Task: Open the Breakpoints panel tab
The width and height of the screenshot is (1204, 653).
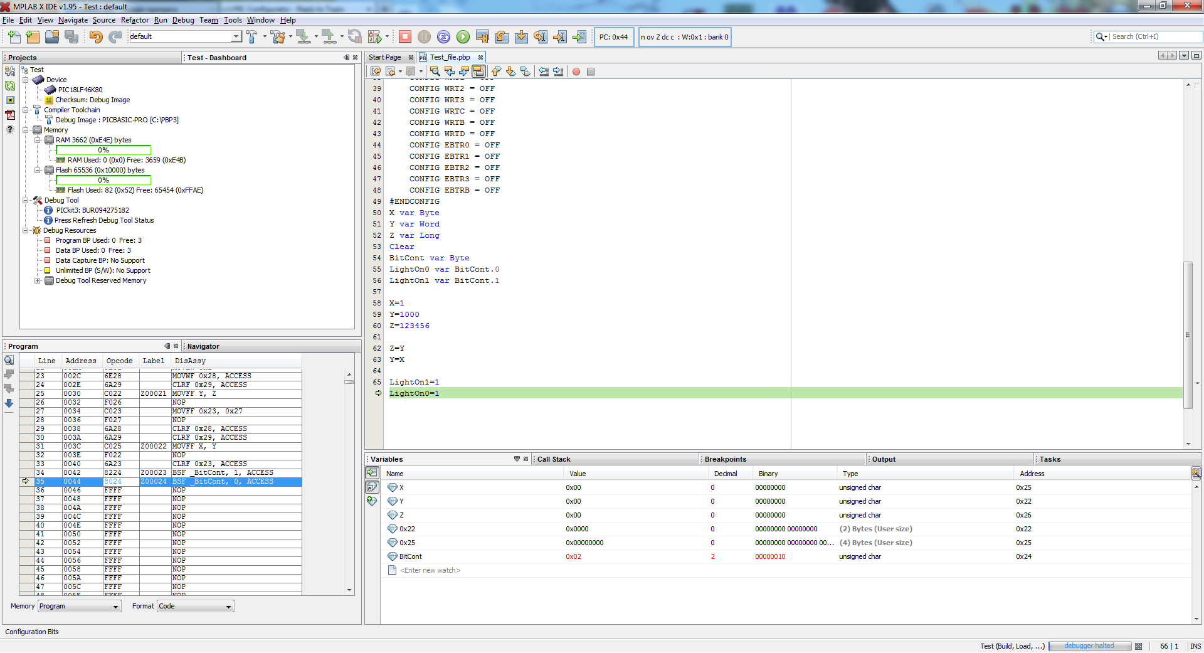Action: [x=725, y=459]
